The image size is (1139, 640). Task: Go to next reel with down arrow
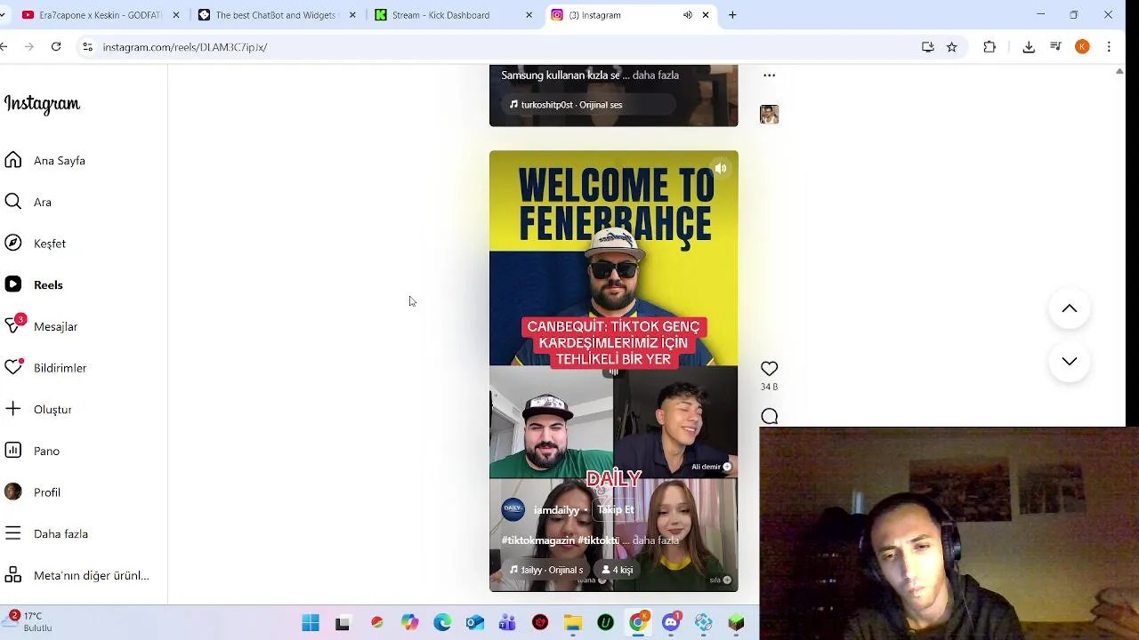point(1070,361)
